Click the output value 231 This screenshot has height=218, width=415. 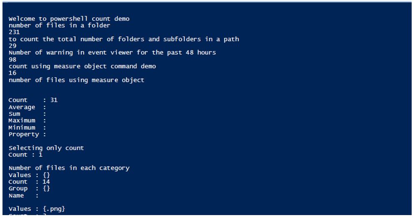(x=14, y=32)
